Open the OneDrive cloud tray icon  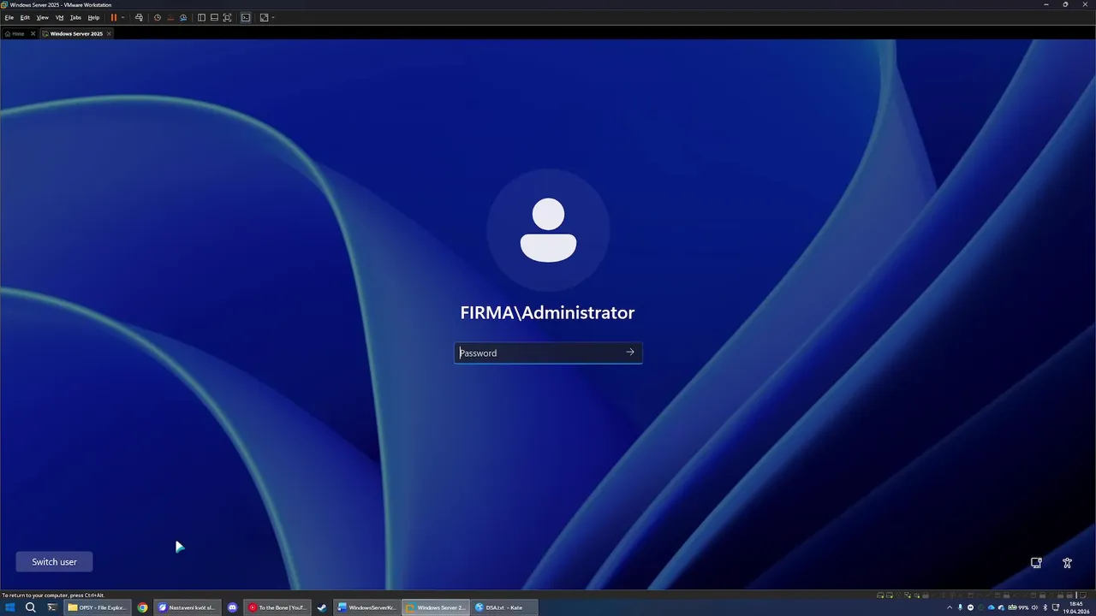pos(991,607)
